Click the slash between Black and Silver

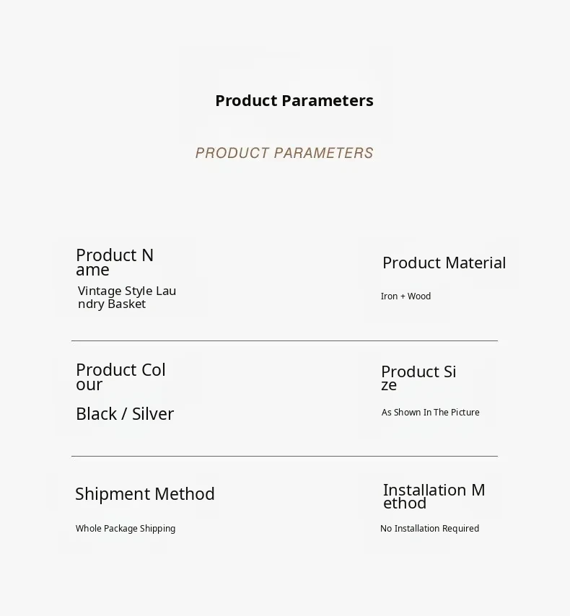tap(124, 414)
